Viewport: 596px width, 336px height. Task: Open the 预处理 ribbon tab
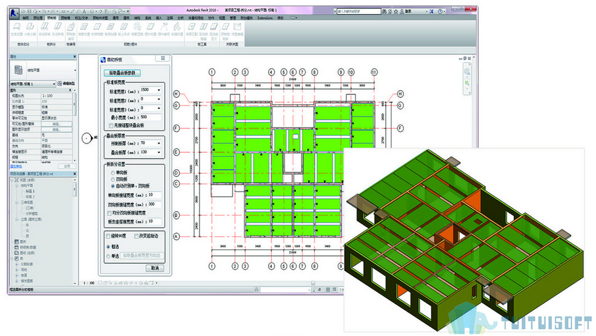pos(37,18)
